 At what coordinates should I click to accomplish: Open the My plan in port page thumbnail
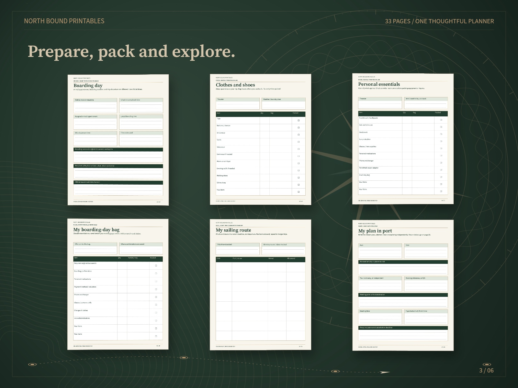click(403, 285)
